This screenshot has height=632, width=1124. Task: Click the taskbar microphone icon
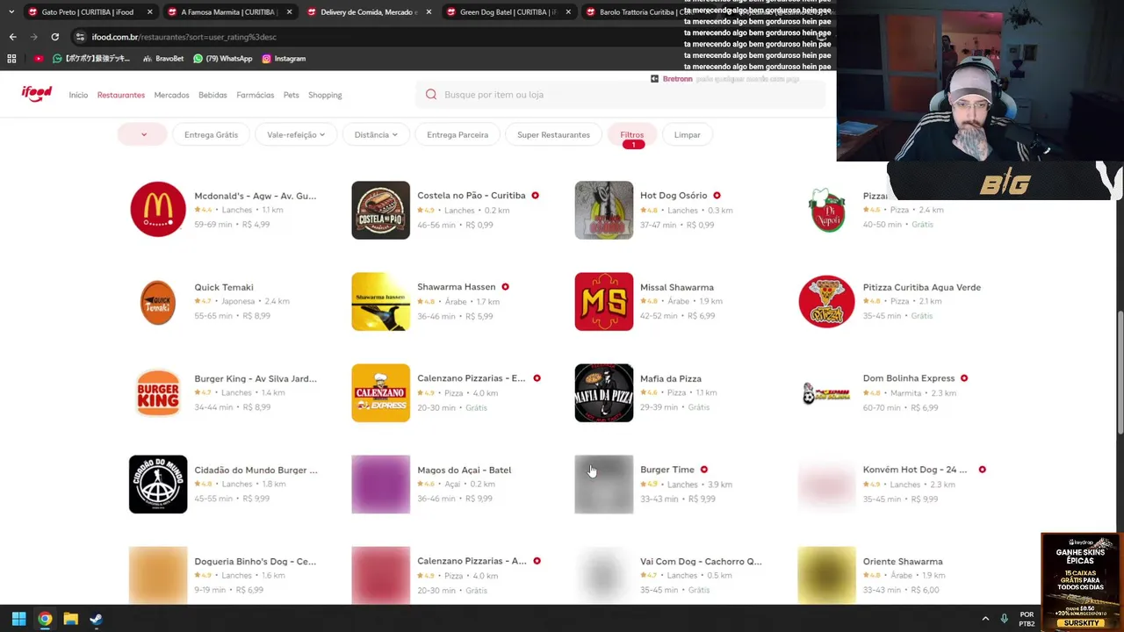[1005, 619]
